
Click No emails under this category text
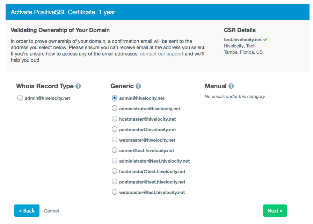point(235,96)
